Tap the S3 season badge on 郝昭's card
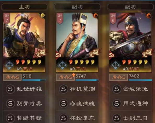 (x=112, y=56)
